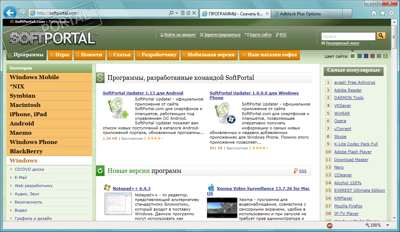400x232 pixels.
Task: Open SoftPortal Updater 1.13 для Android link
Action: (x=143, y=93)
